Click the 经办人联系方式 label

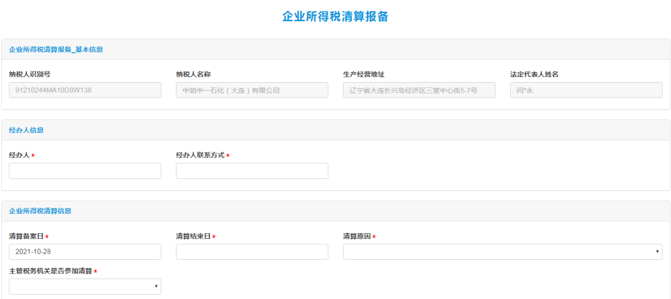200,155
